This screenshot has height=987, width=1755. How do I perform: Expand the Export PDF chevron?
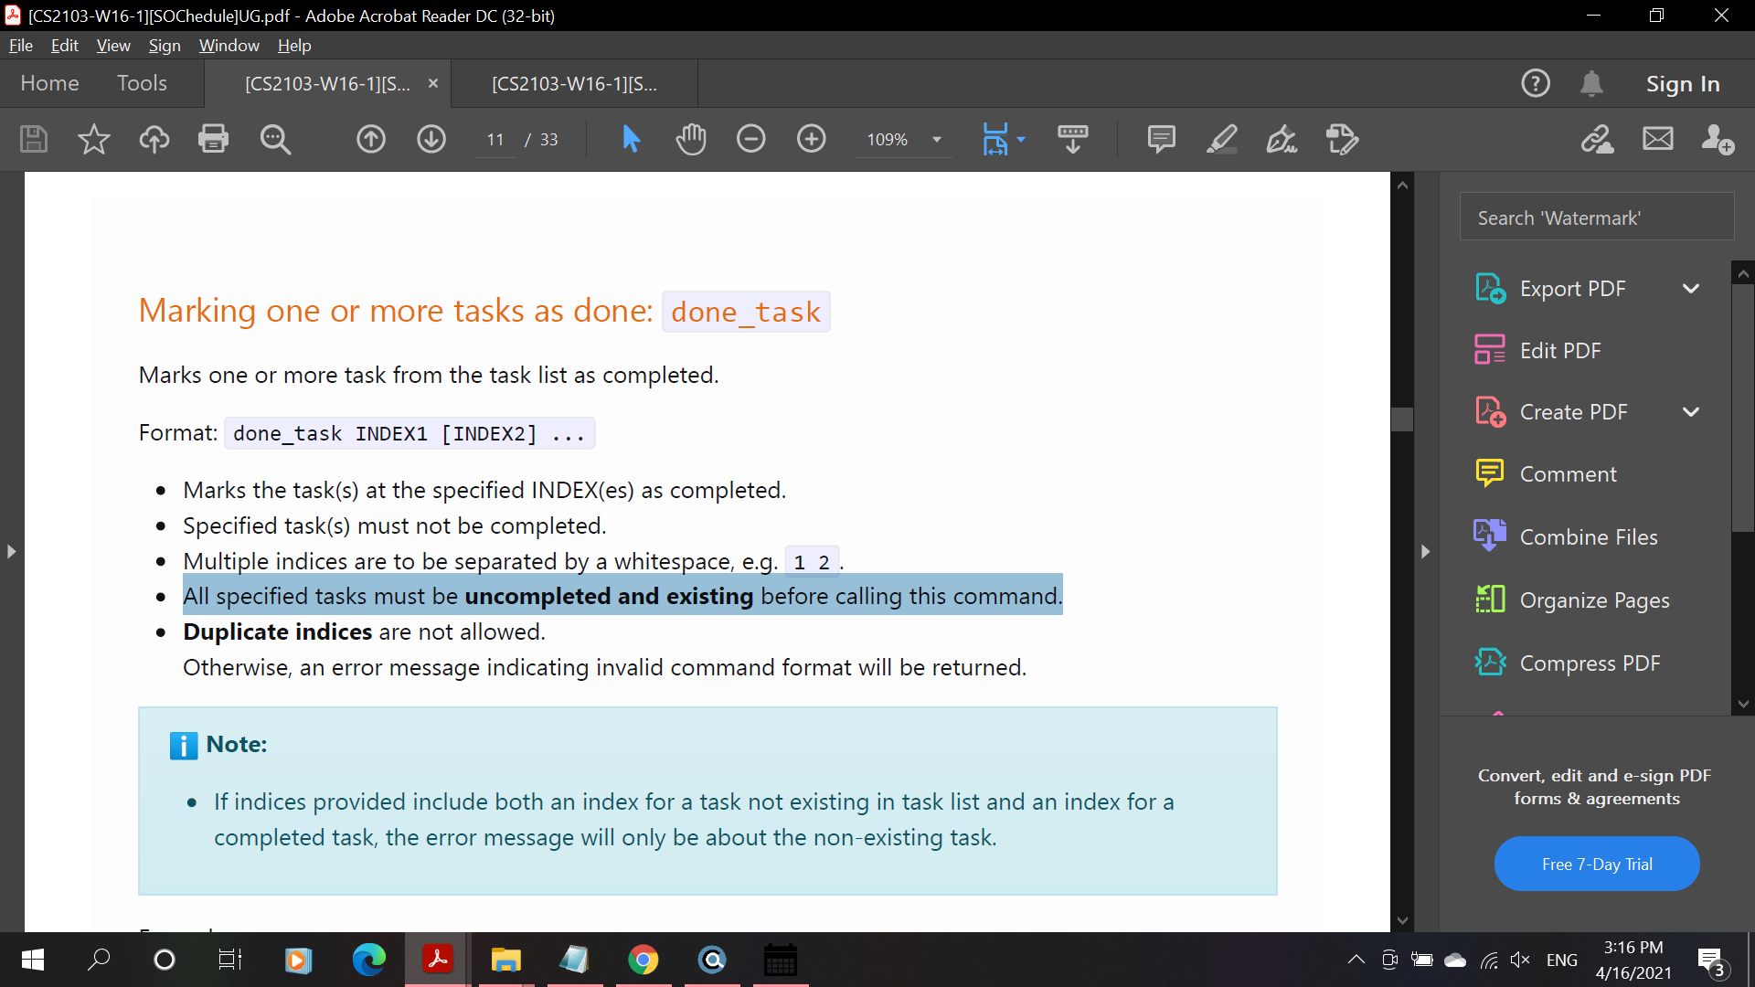[x=1691, y=289]
